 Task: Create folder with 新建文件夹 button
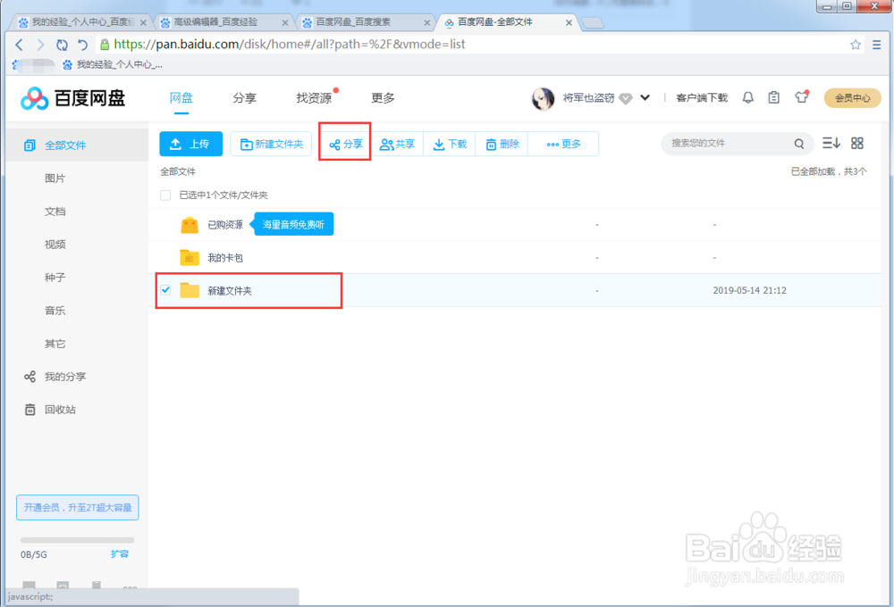coord(272,144)
